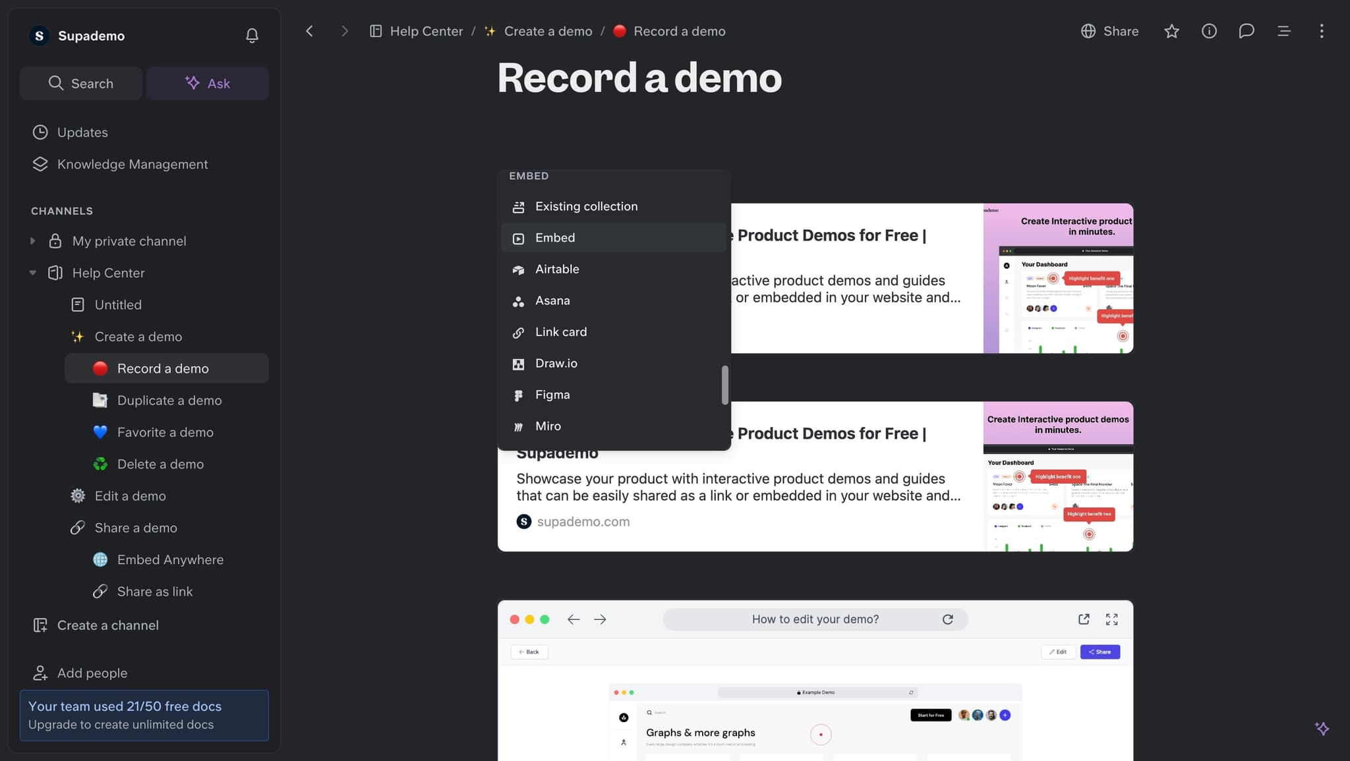Open the document outline icon
Viewport: 1350px width, 761px height.
[1284, 31]
